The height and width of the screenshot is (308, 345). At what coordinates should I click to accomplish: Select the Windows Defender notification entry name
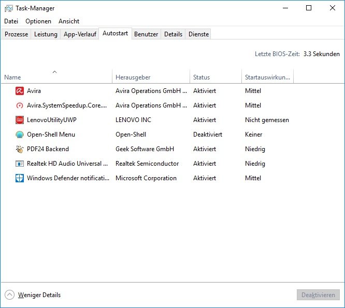click(x=68, y=178)
